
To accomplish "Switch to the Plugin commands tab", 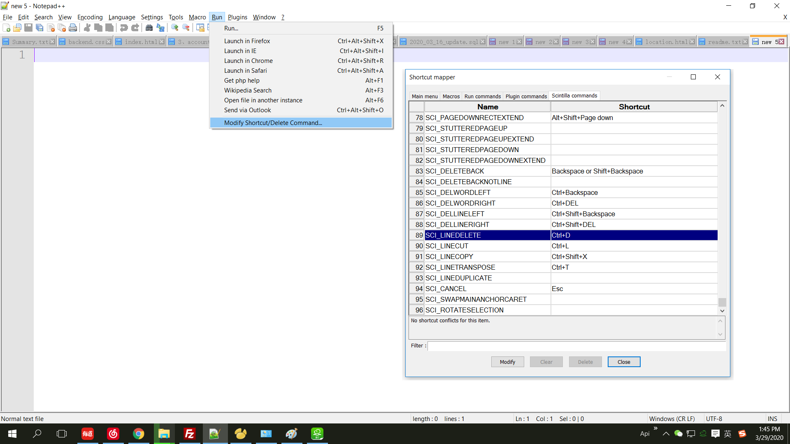I will (526, 96).
